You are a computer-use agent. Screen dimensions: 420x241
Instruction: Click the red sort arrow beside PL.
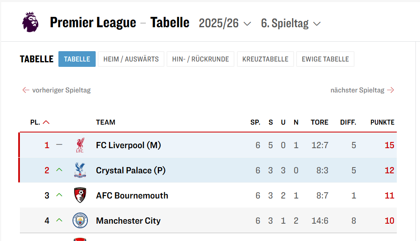click(x=46, y=123)
